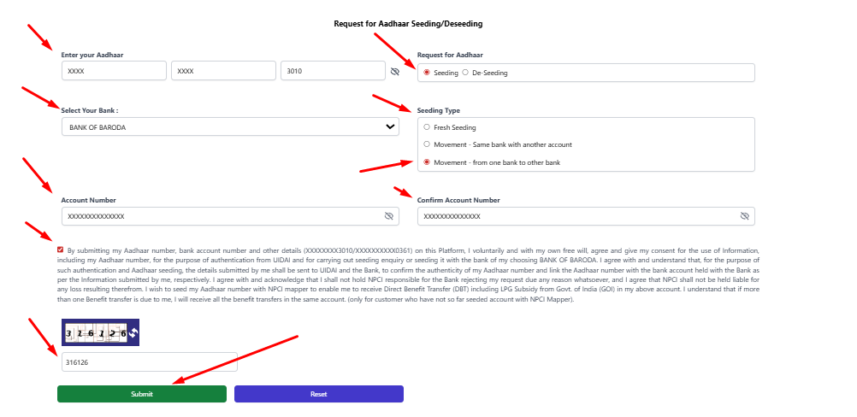The width and height of the screenshot is (857, 417).
Task: Click the Aadhaar box showing 3010
Action: (333, 72)
